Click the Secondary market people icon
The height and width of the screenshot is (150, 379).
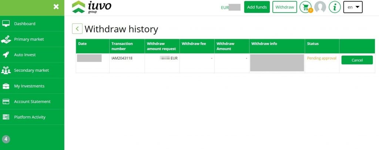pos(6,70)
